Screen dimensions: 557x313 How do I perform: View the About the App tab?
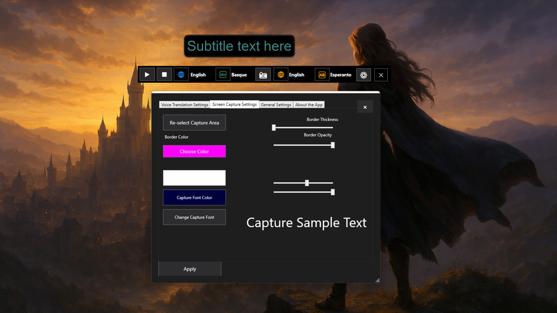309,105
